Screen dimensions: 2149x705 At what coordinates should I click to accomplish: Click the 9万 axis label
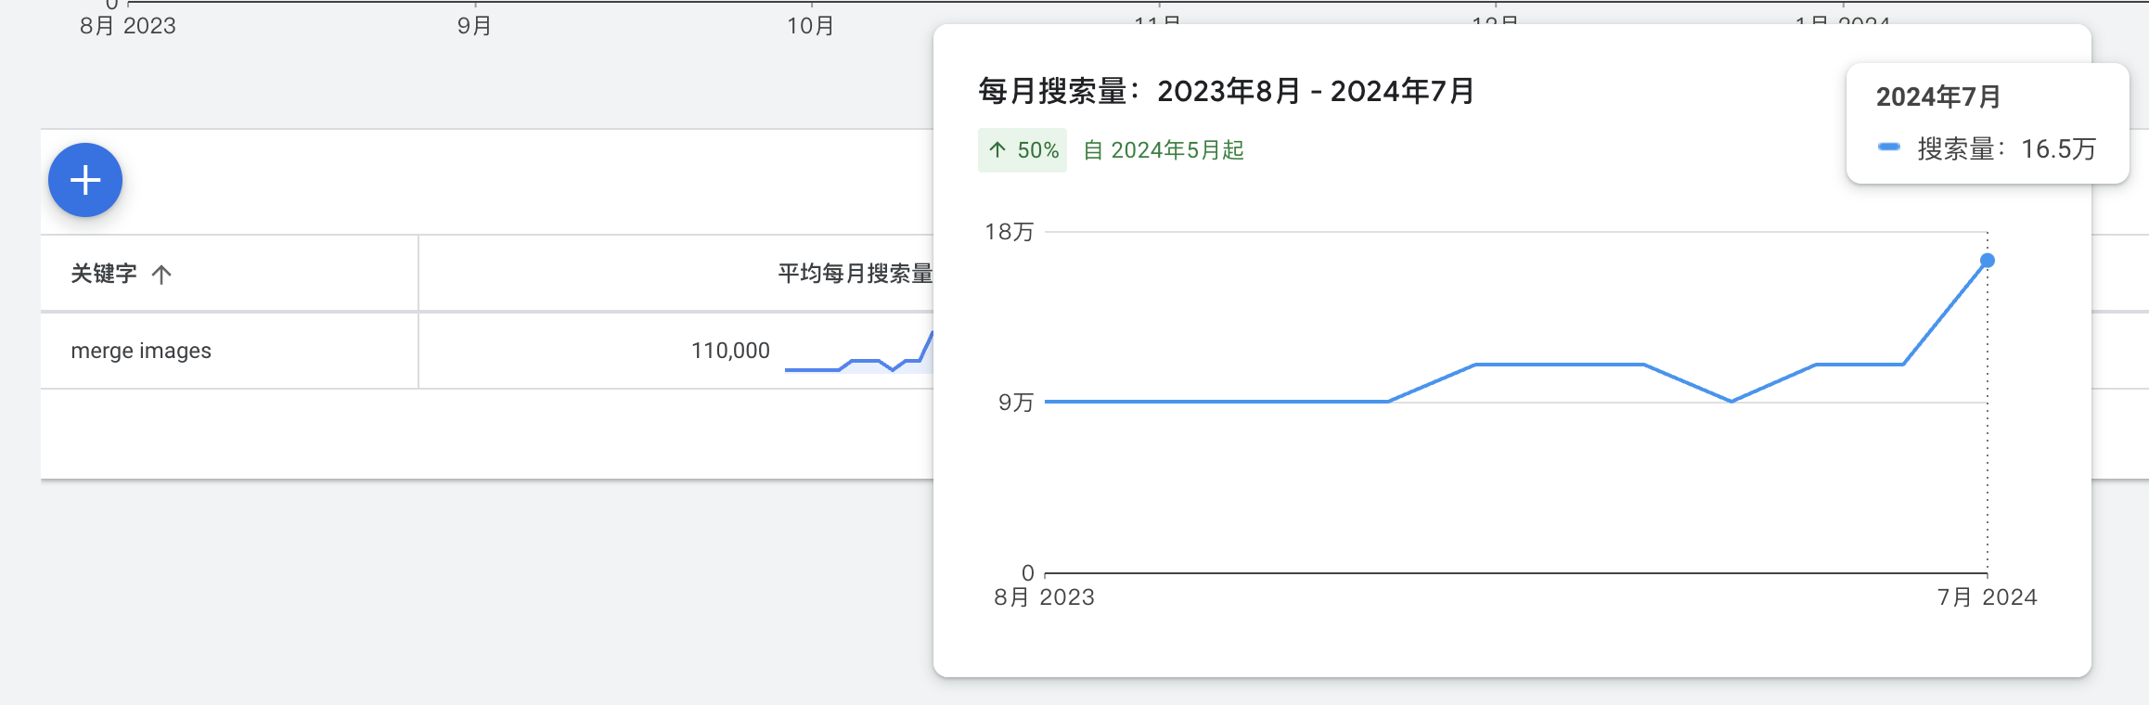pos(1016,403)
